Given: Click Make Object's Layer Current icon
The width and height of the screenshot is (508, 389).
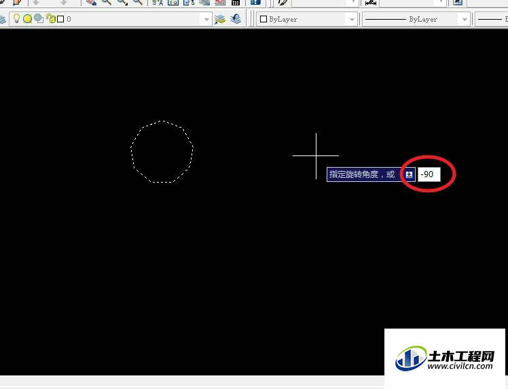Looking at the screenshot, I should pos(220,19).
